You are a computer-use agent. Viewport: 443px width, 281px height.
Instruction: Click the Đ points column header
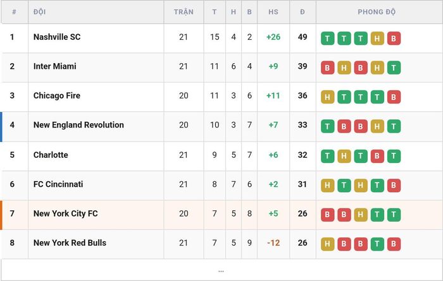303,12
